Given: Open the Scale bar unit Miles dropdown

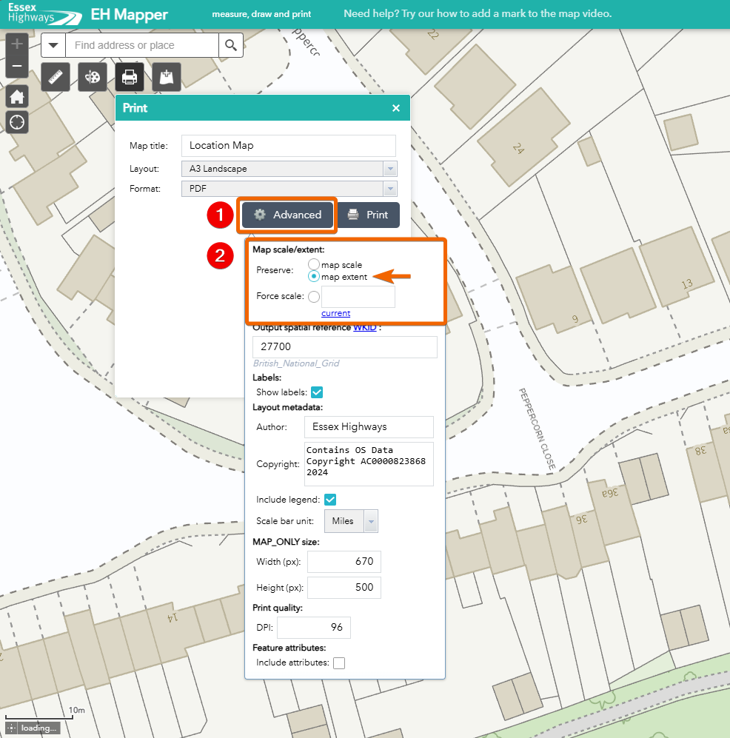Looking at the screenshot, I should coord(352,521).
